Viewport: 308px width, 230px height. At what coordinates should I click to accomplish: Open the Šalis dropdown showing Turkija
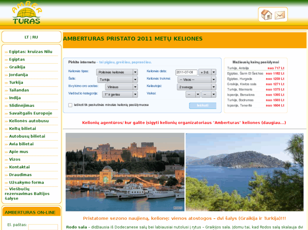(x=117, y=80)
